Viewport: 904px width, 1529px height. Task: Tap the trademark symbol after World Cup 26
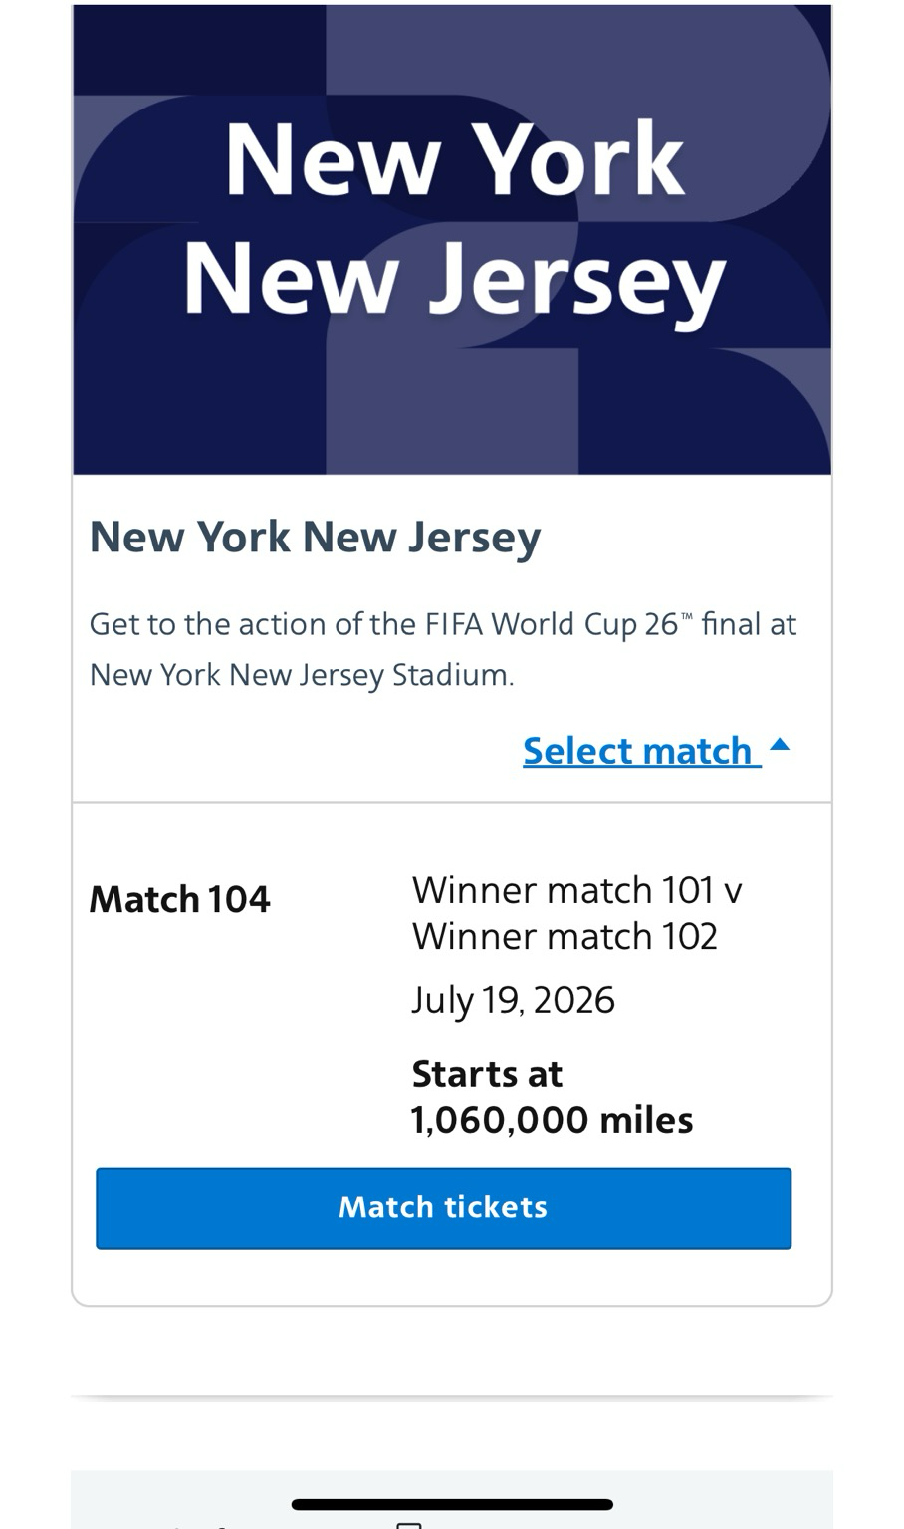[687, 617]
